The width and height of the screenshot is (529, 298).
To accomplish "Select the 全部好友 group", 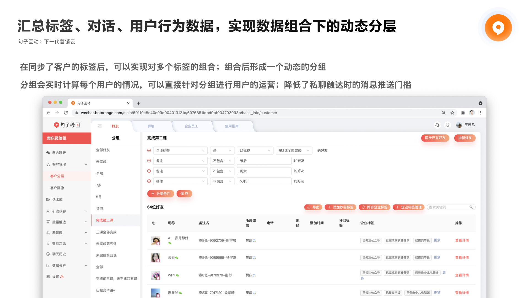I will point(103,150).
